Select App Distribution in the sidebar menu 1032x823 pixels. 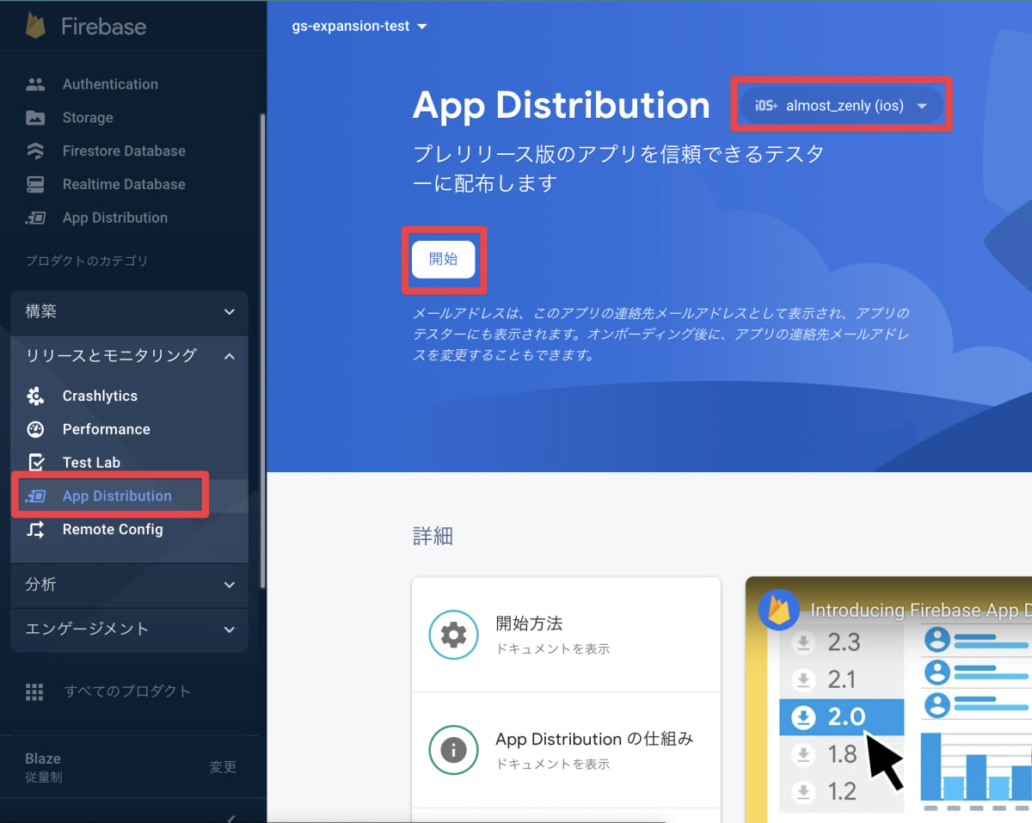(x=115, y=495)
